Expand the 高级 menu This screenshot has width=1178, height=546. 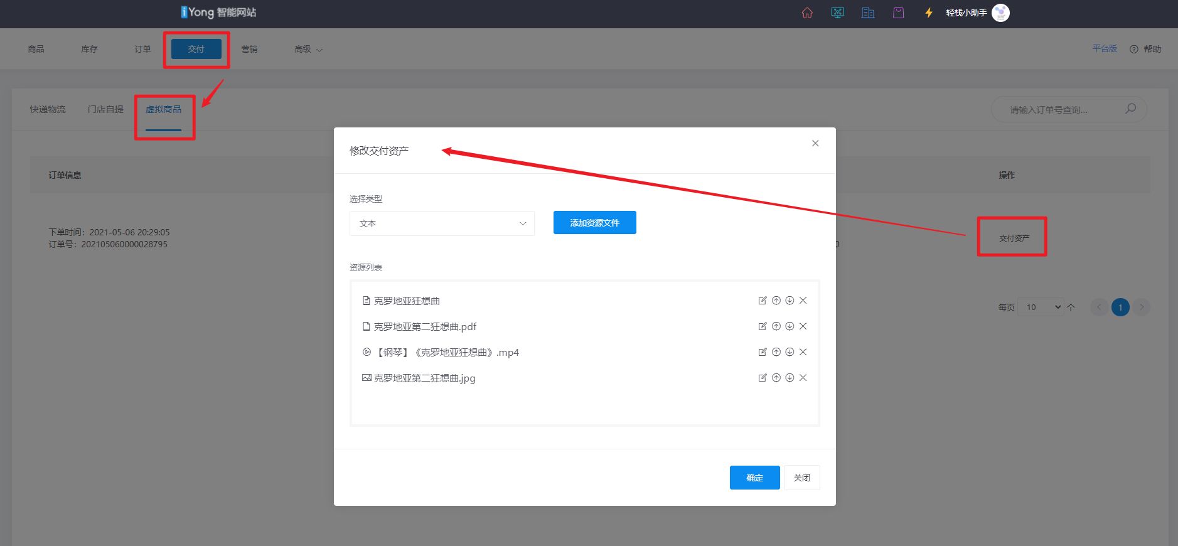pyautogui.click(x=308, y=49)
